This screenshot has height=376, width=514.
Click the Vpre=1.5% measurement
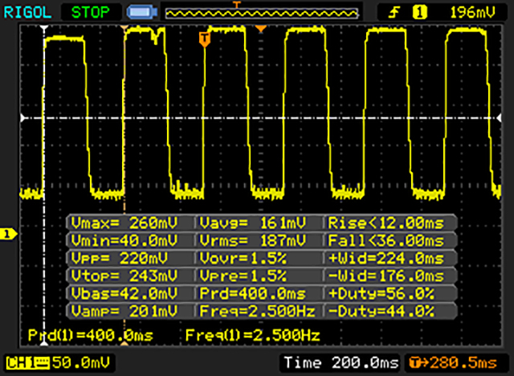tap(243, 276)
